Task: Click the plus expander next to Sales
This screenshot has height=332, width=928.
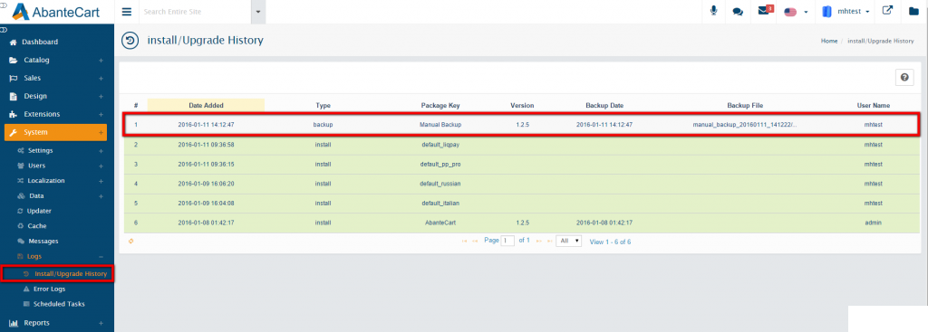Action: pos(101,78)
